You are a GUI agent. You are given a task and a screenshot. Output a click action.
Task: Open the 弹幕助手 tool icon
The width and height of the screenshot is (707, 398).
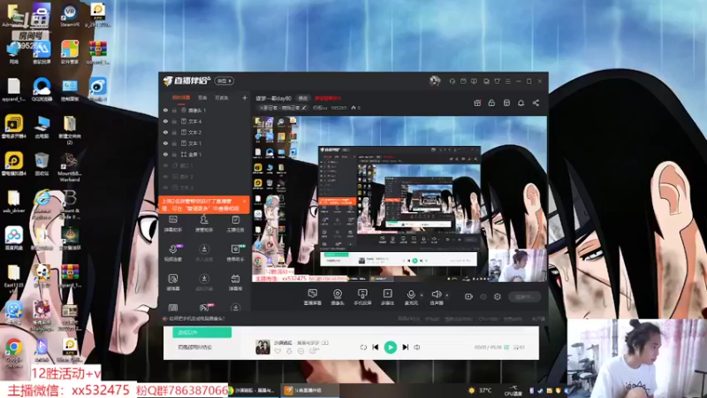pos(173,224)
